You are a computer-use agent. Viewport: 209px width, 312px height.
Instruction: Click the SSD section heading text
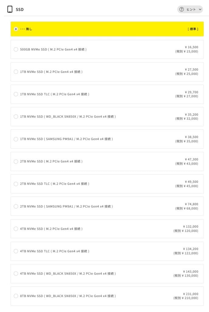(20, 9)
